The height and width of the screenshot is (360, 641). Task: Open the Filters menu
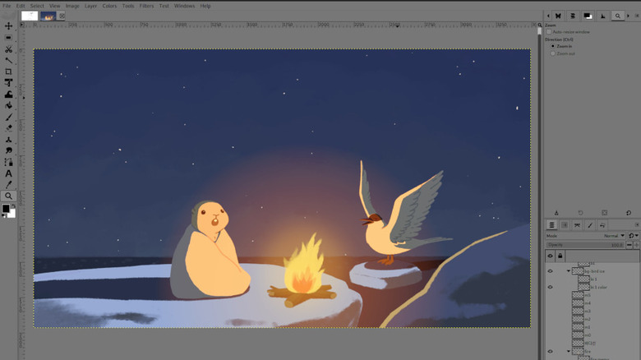click(146, 6)
